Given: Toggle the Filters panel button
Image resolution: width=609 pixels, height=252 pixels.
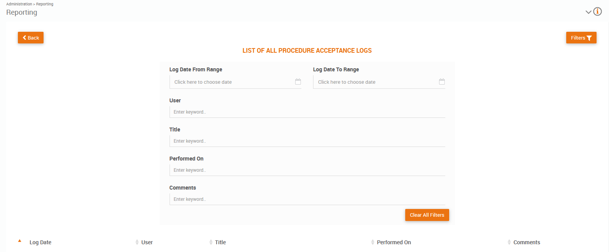Looking at the screenshot, I should pos(581,38).
